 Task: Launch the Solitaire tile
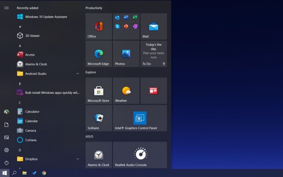99,118
